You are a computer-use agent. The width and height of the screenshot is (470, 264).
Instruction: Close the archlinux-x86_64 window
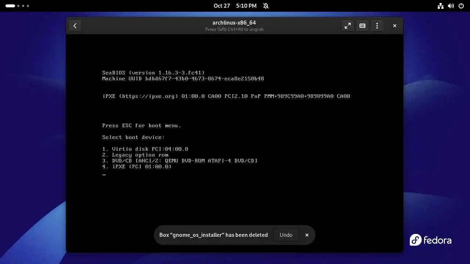tap(395, 26)
